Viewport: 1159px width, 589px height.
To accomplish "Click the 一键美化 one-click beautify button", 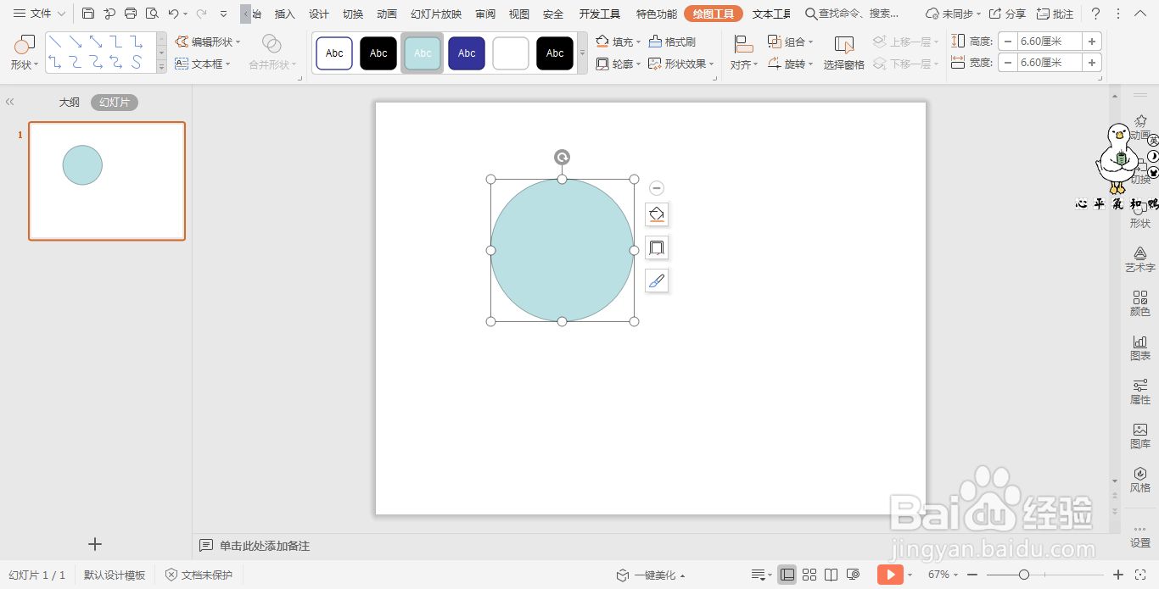I will [651, 575].
